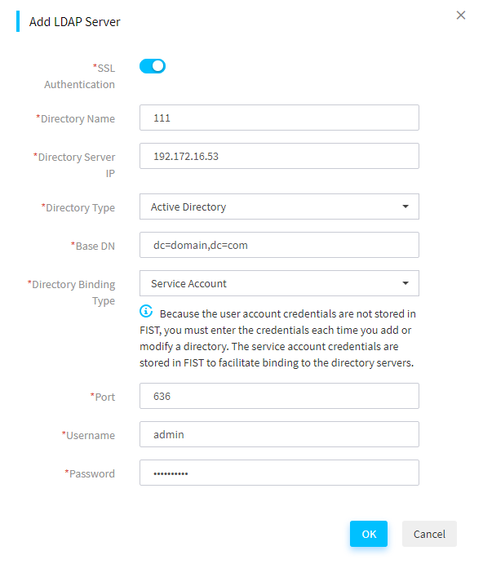The image size is (483, 564).
Task: Click the Cancel button
Action: (429, 534)
